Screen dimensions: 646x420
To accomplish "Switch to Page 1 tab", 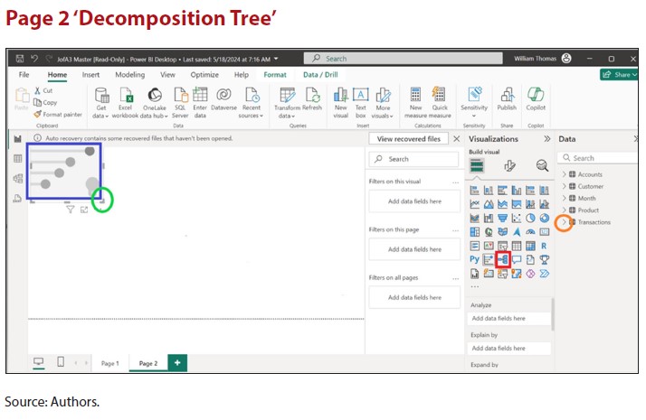I will click(x=109, y=363).
